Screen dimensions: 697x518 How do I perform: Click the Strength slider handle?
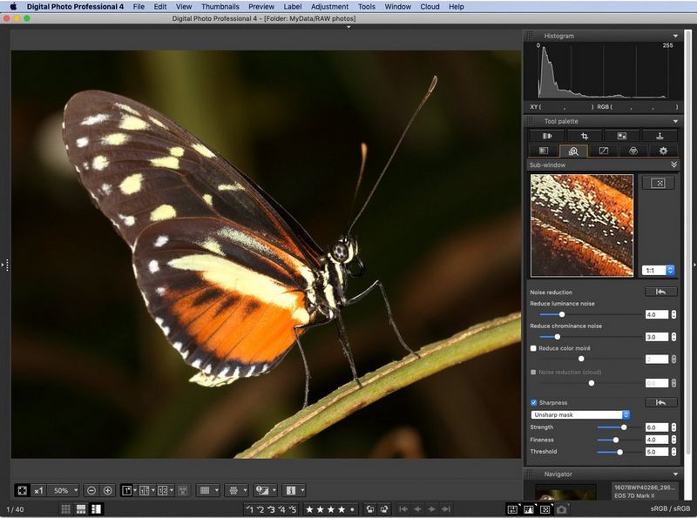623,427
